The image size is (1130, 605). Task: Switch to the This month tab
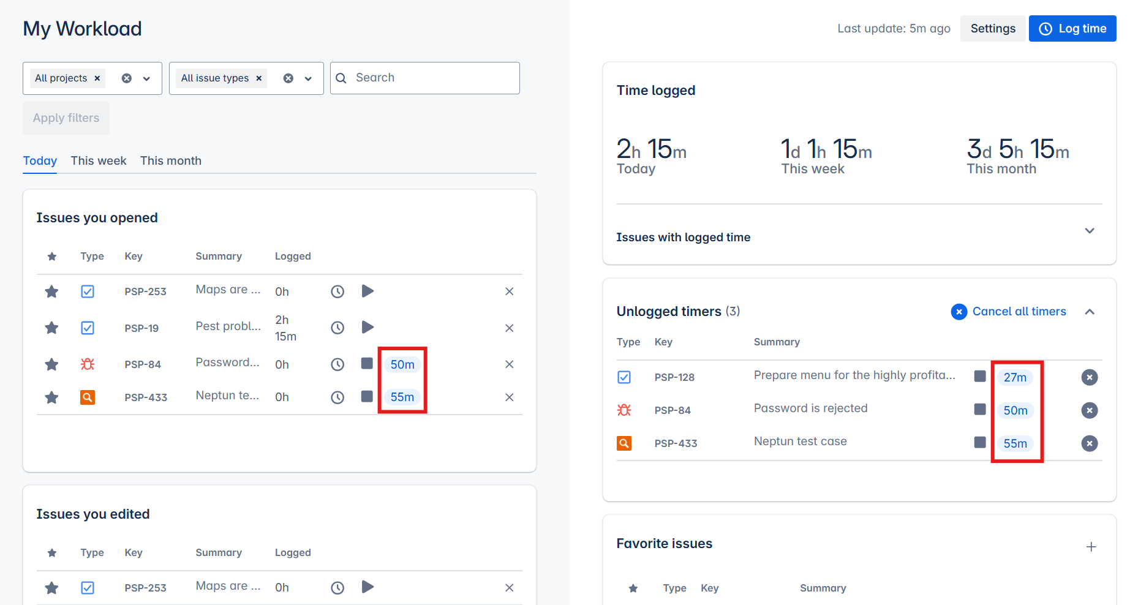[171, 160]
